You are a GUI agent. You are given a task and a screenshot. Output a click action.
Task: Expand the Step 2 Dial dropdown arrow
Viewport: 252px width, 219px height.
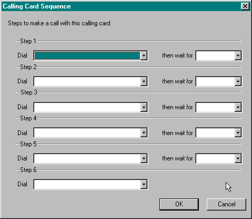pos(144,81)
